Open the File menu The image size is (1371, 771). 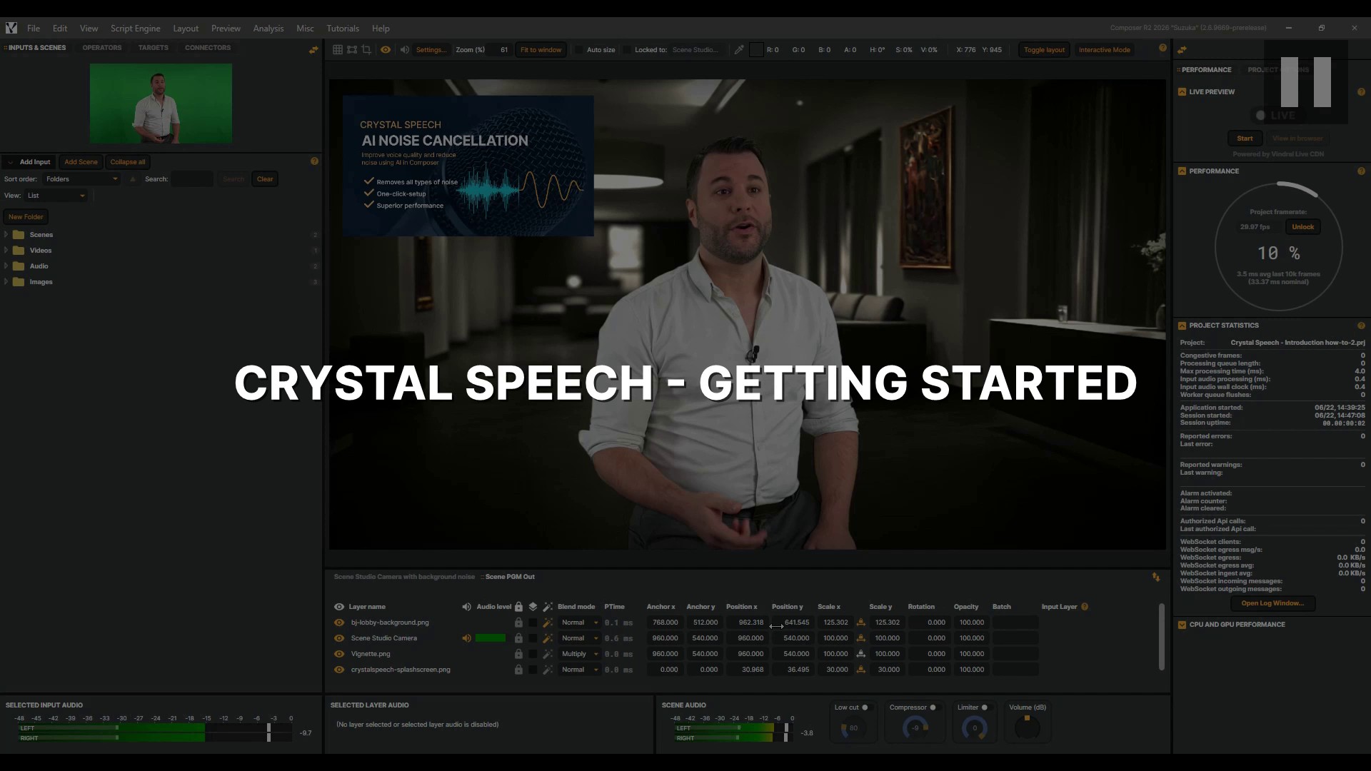tap(34, 29)
